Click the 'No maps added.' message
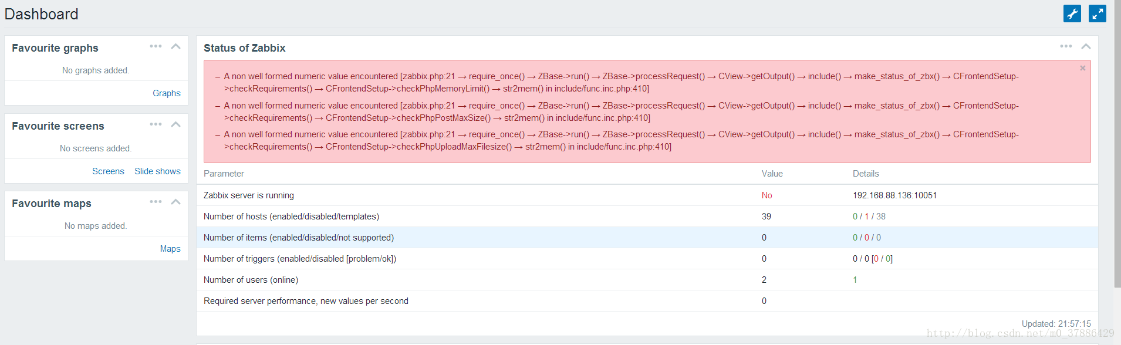This screenshot has height=345, width=1121. (96, 226)
